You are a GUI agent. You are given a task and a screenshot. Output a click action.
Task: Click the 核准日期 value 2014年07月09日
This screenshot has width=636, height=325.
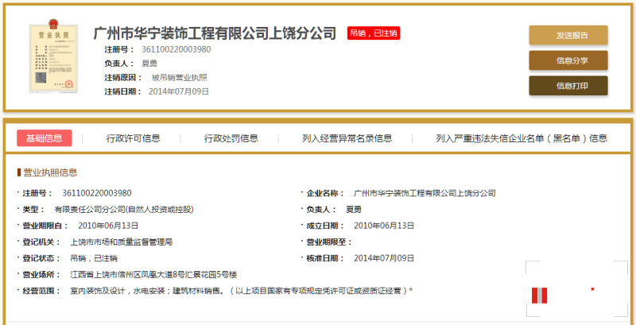[x=384, y=258]
